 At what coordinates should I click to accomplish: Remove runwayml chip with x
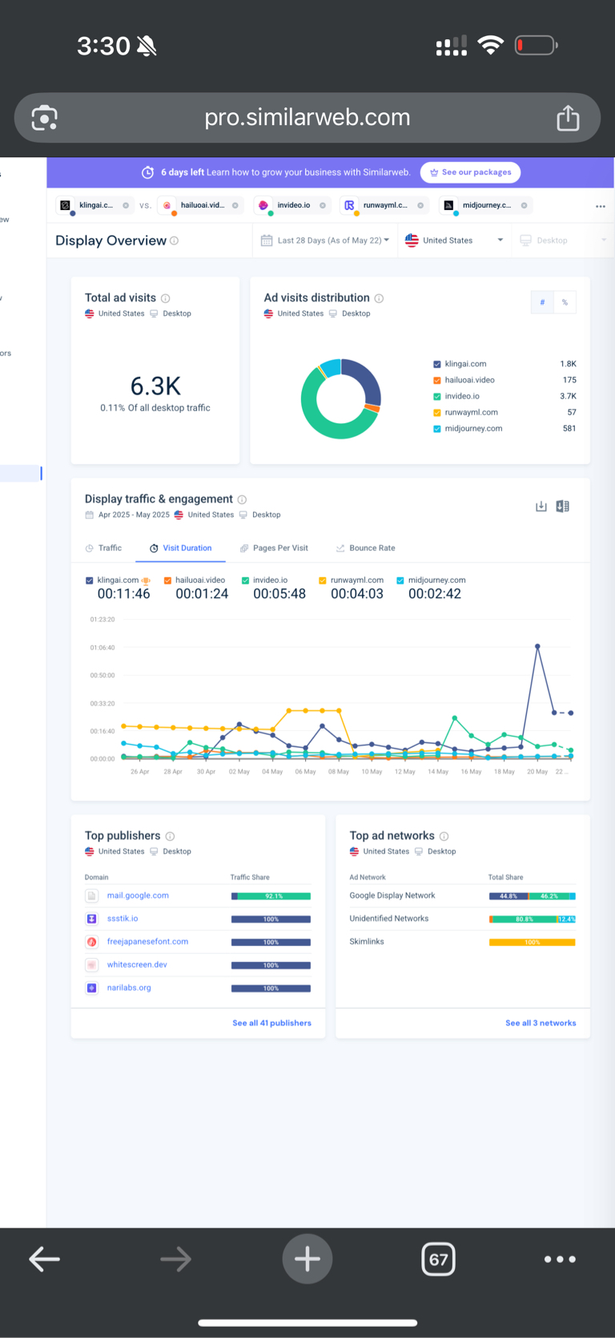click(420, 205)
